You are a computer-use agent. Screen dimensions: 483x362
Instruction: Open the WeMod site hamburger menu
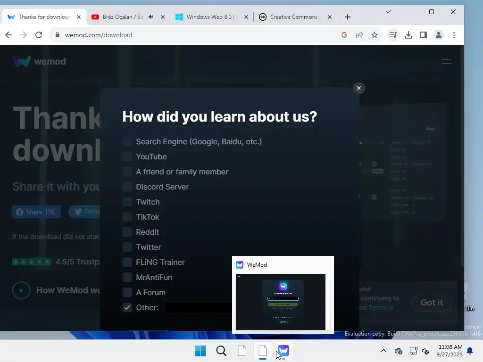(x=446, y=61)
